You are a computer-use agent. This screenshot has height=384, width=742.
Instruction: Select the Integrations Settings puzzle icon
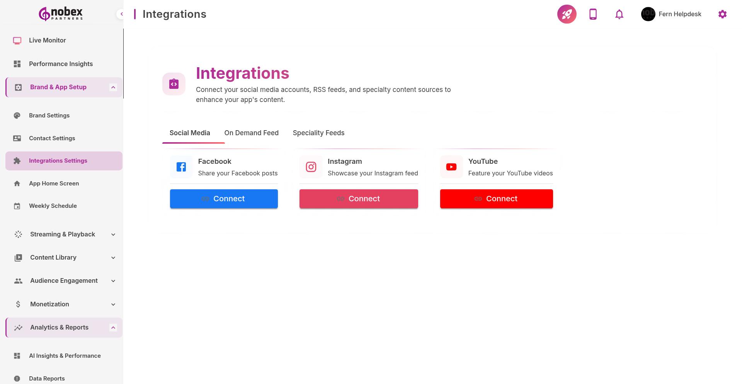[x=17, y=161]
